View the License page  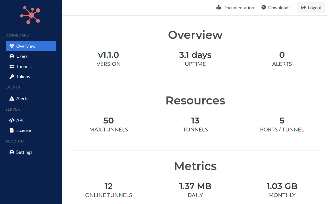coord(31,130)
